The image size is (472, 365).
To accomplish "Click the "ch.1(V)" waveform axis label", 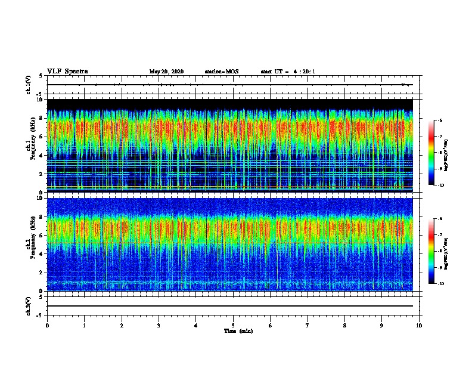I will coord(28,85).
